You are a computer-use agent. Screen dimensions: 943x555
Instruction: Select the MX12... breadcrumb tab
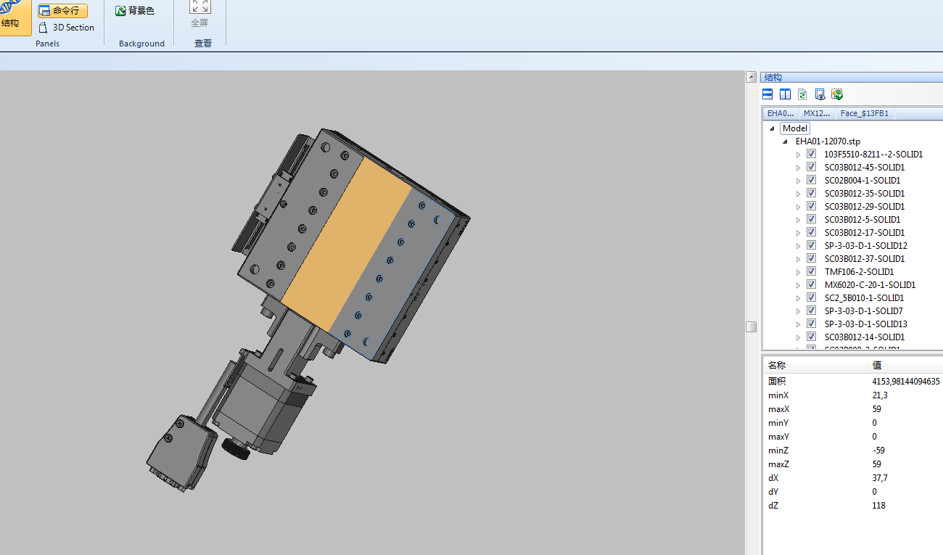pyautogui.click(x=816, y=113)
